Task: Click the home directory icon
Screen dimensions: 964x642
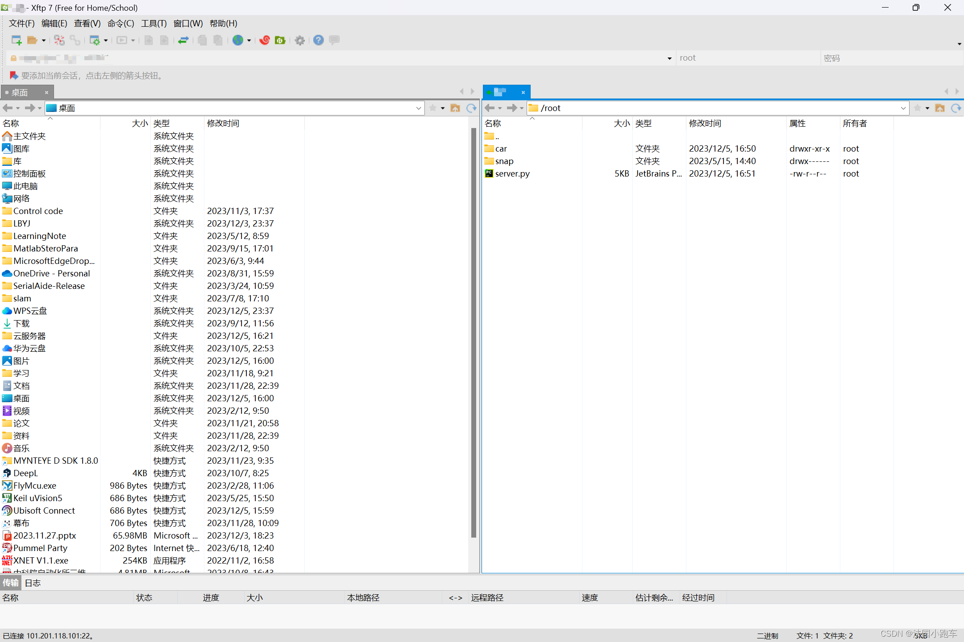Action: click(456, 108)
